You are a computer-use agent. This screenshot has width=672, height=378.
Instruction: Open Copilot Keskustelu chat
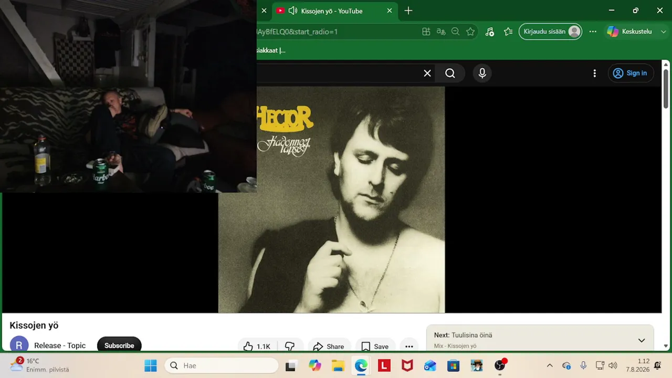coord(629,31)
